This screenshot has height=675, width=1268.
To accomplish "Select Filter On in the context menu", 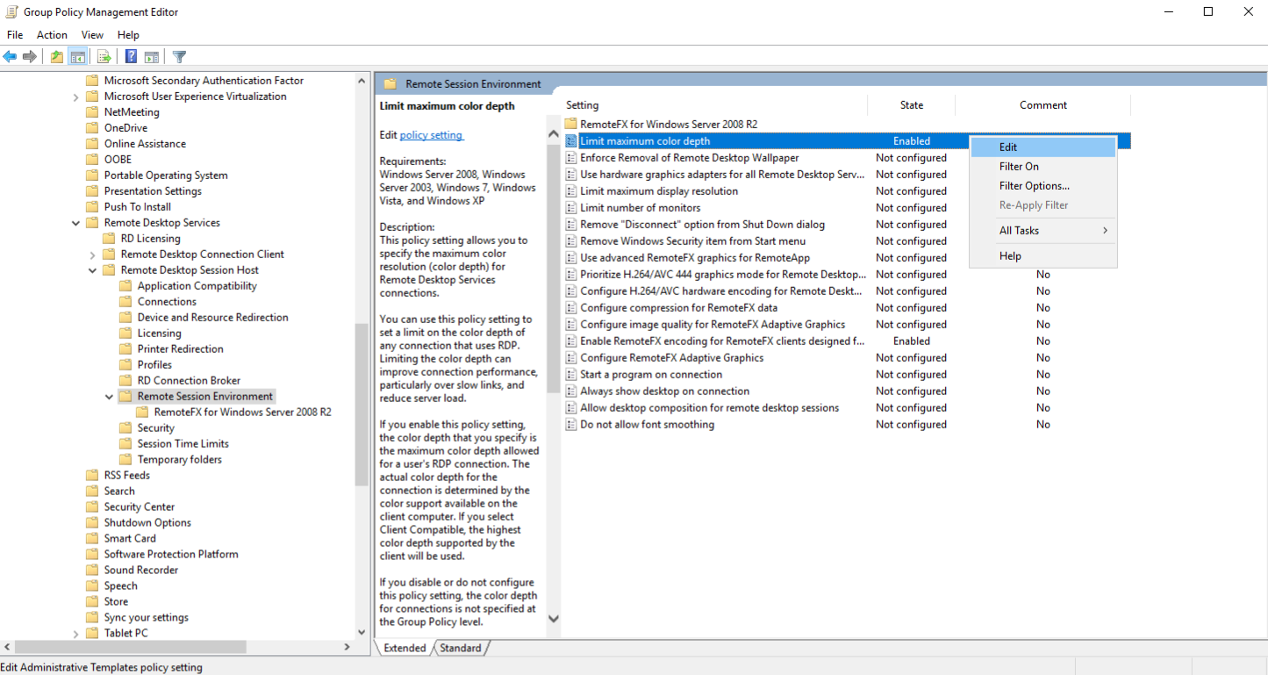I will 1018,166.
